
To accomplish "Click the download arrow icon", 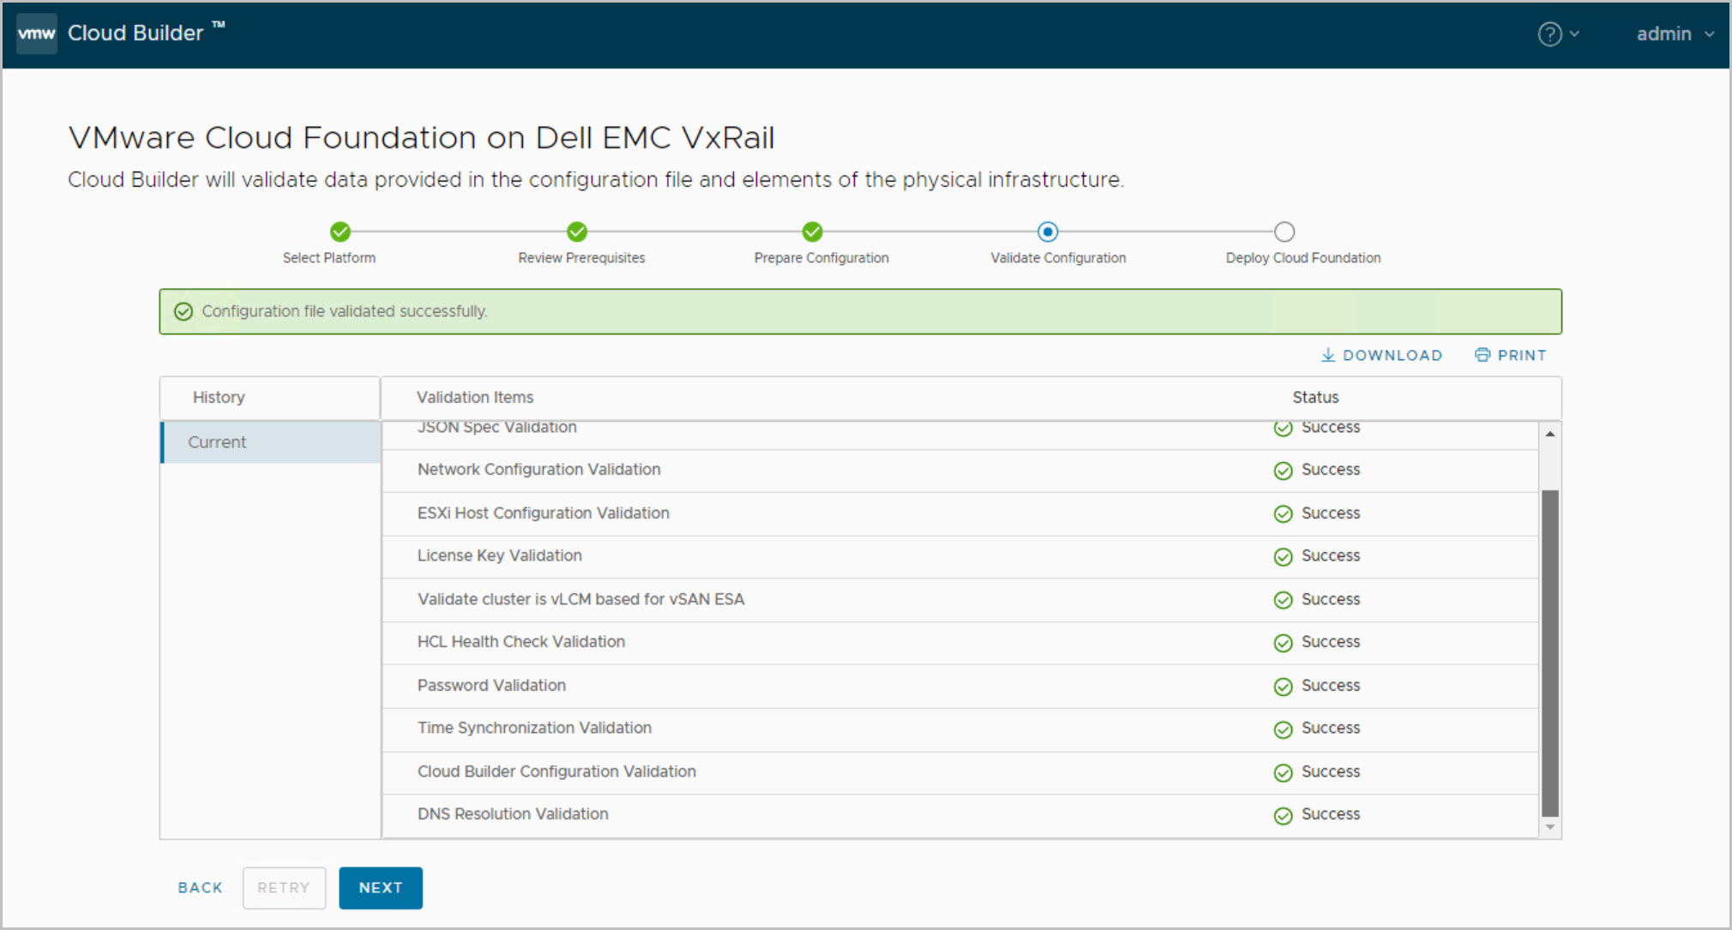I will [x=1328, y=355].
